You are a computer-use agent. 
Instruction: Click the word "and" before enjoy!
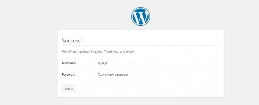pos(122,52)
